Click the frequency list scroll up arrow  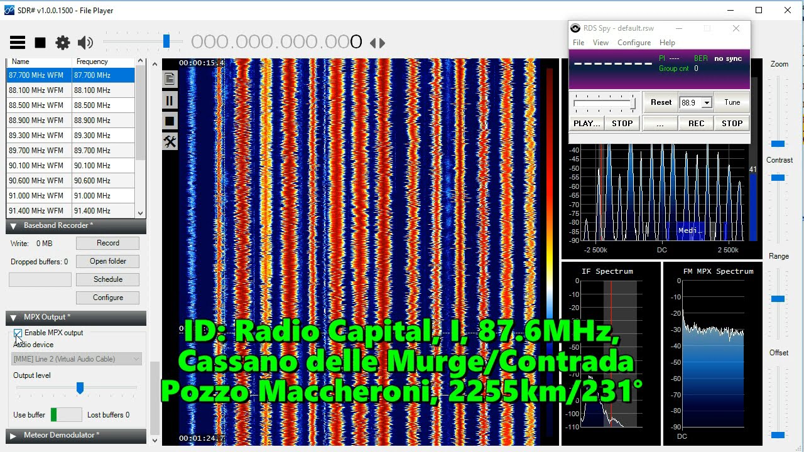141,62
